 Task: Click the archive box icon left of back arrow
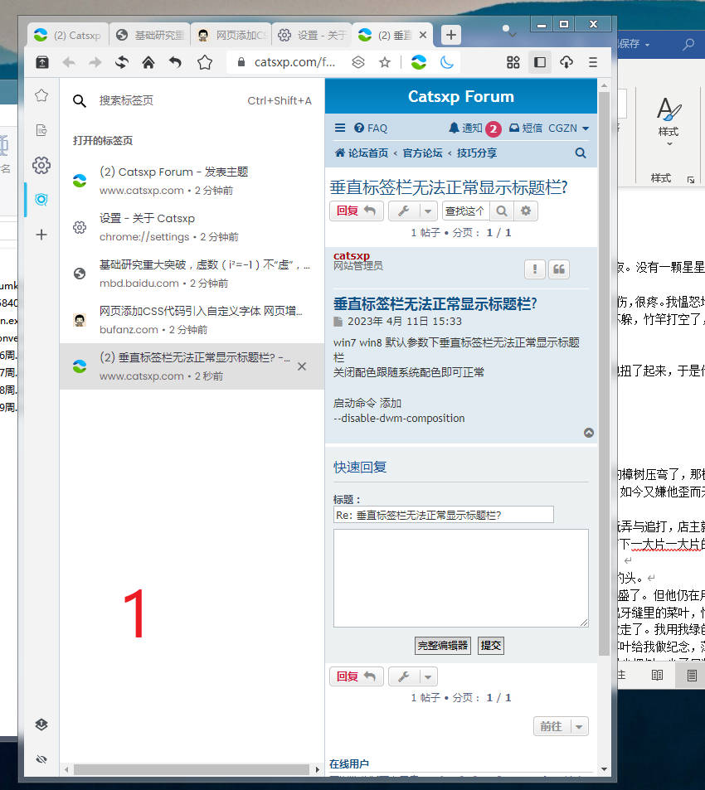point(42,62)
